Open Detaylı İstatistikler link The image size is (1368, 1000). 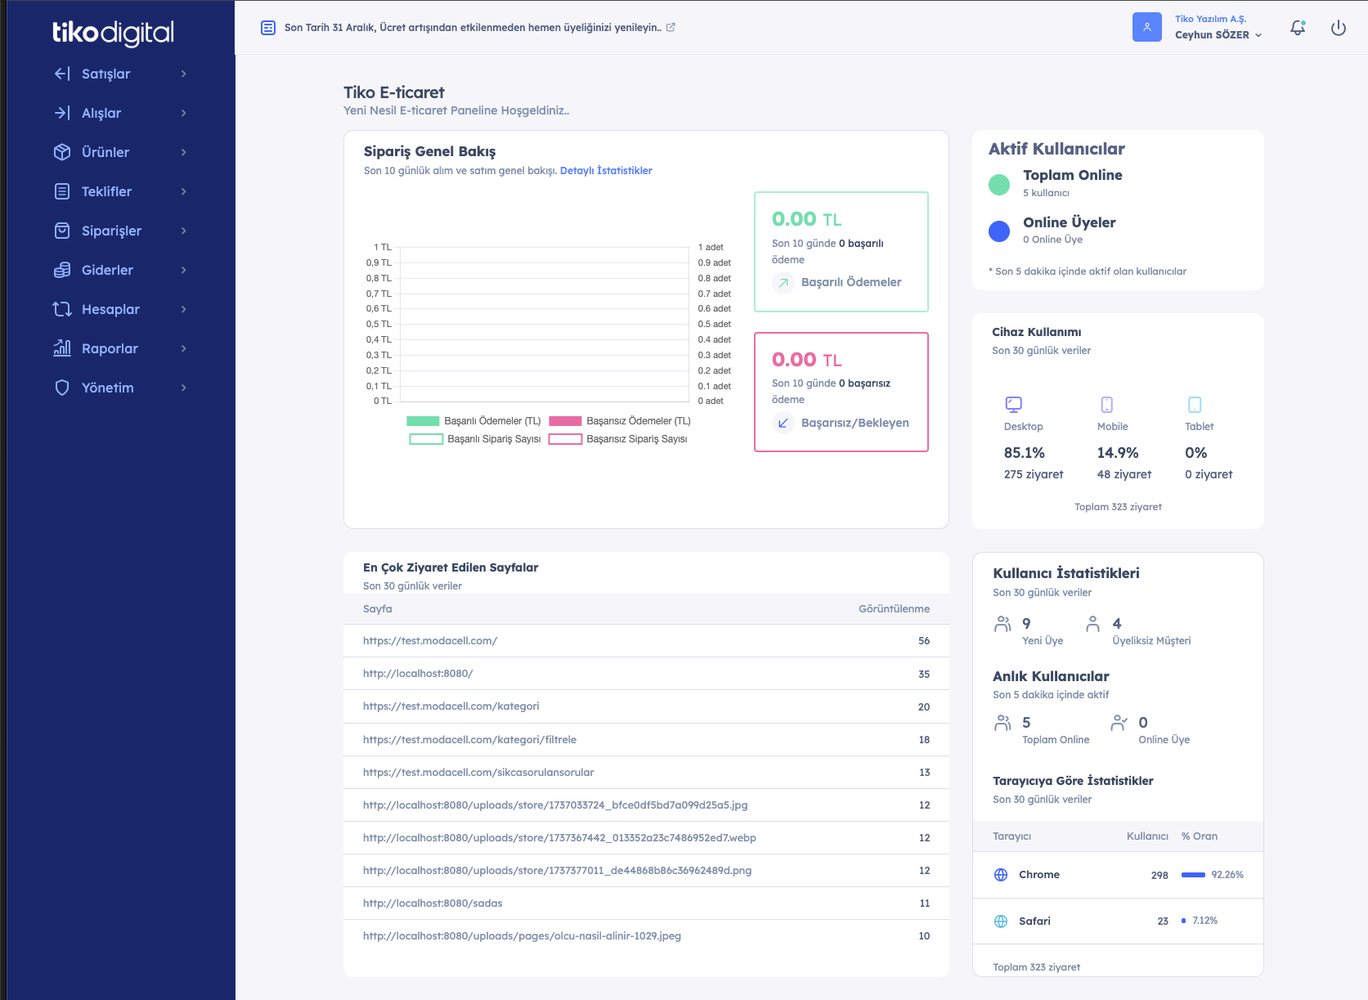coord(606,171)
